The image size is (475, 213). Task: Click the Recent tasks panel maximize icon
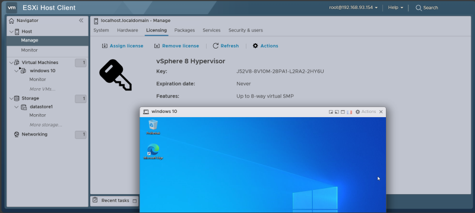[135, 201]
